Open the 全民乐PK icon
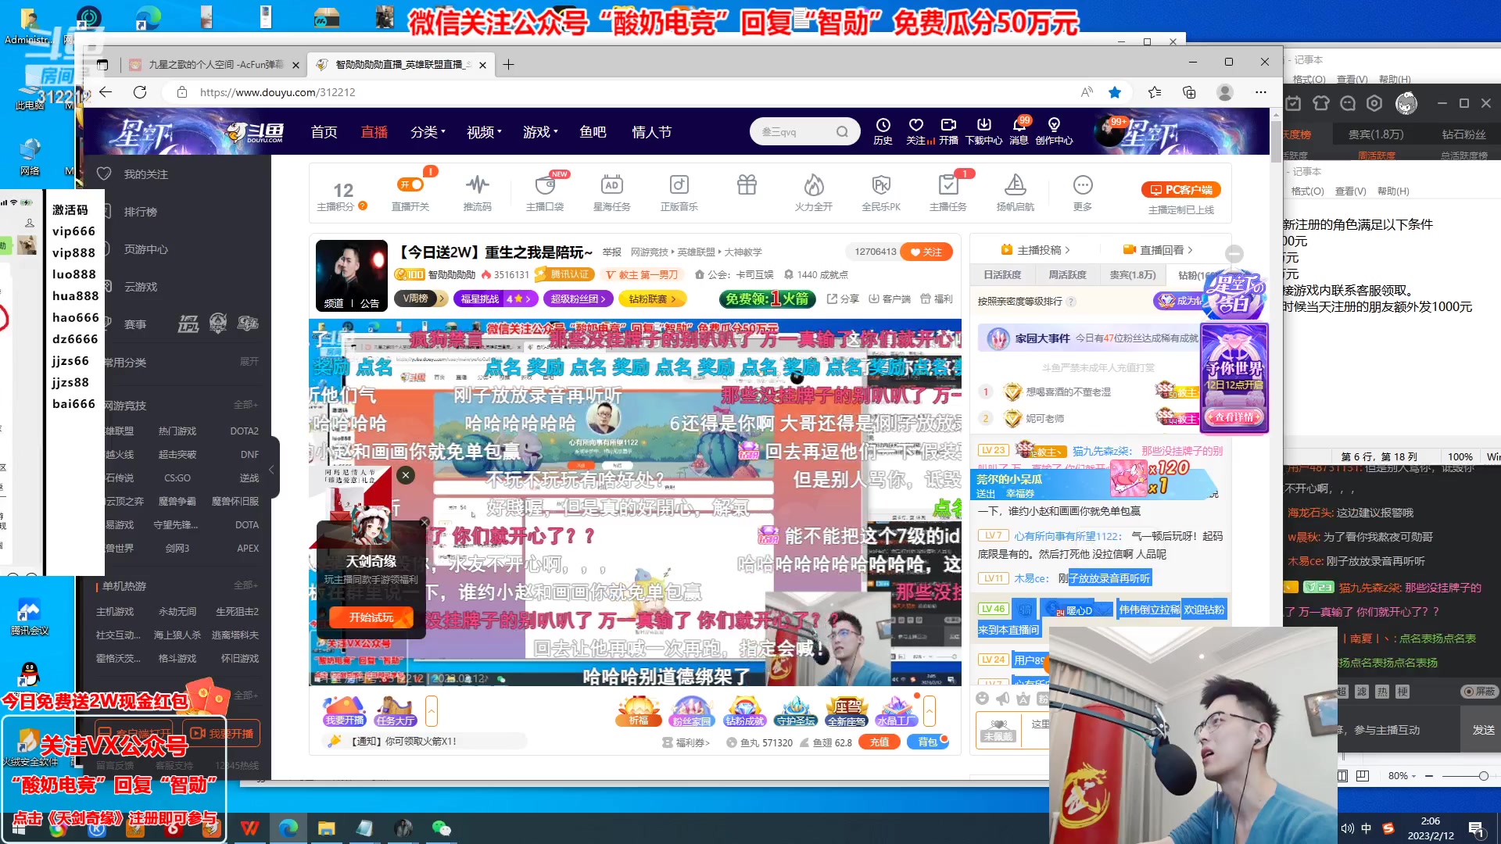The height and width of the screenshot is (844, 1501). [881, 192]
